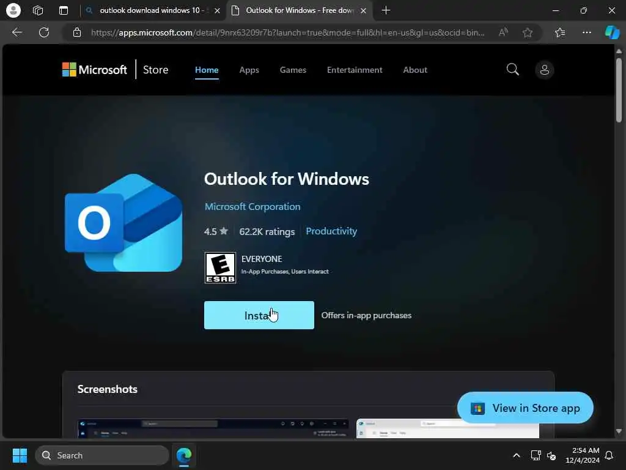Activate the Read aloud icon
This screenshot has width=626, height=470.
click(504, 32)
